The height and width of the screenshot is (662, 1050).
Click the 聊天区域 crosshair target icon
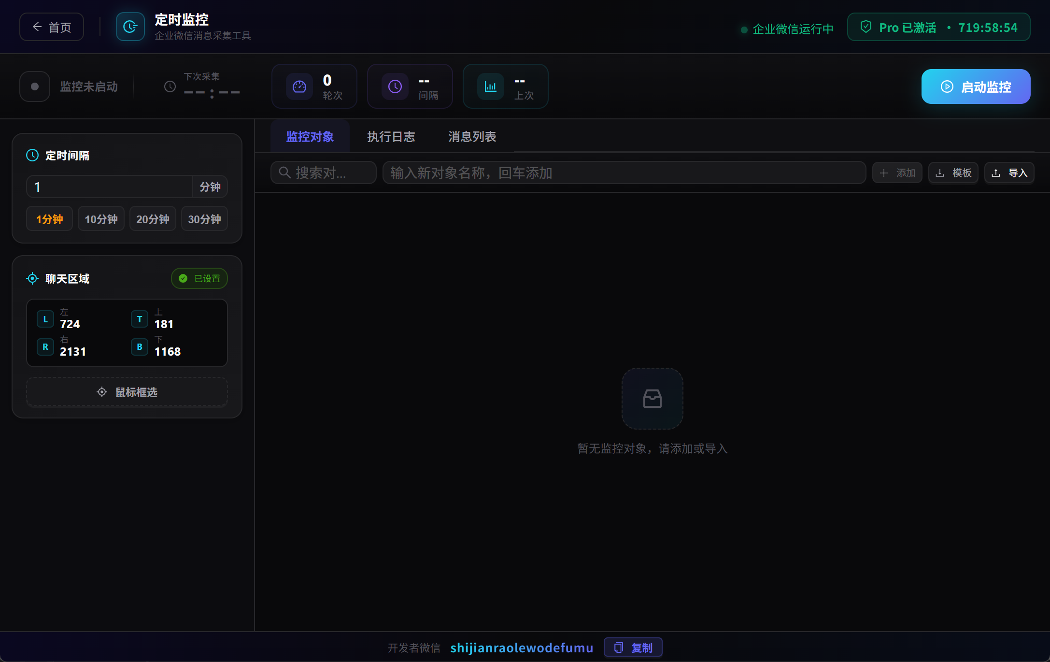click(x=32, y=278)
